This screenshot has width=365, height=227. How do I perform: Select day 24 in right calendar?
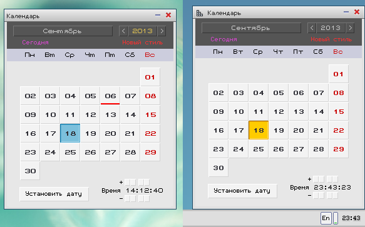tap(239, 149)
